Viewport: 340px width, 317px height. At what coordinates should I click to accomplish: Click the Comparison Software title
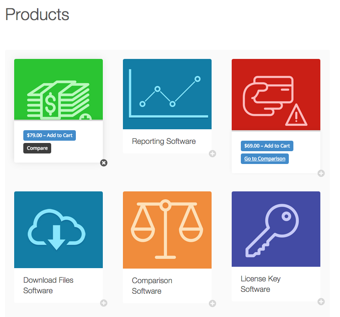(152, 285)
